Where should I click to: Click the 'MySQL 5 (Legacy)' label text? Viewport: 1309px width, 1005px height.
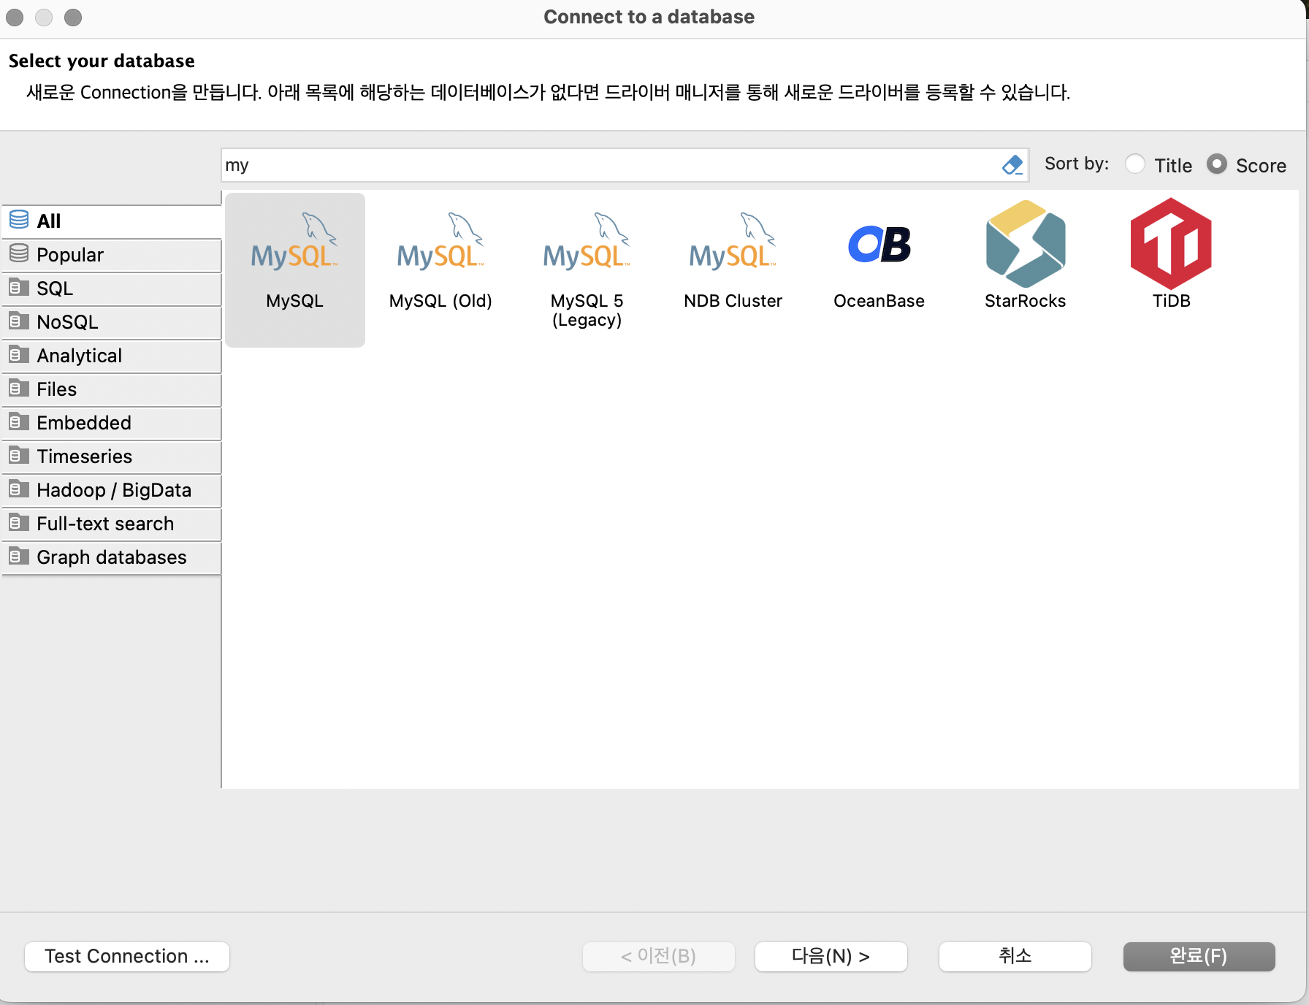coord(587,310)
